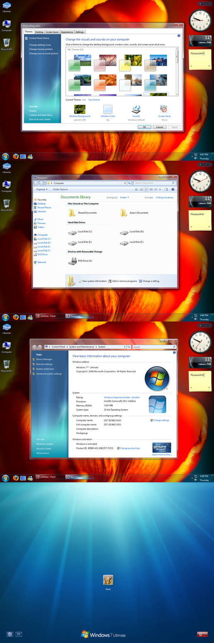
Task: Open the Screen Saver icon labeled None
Action: point(164,109)
